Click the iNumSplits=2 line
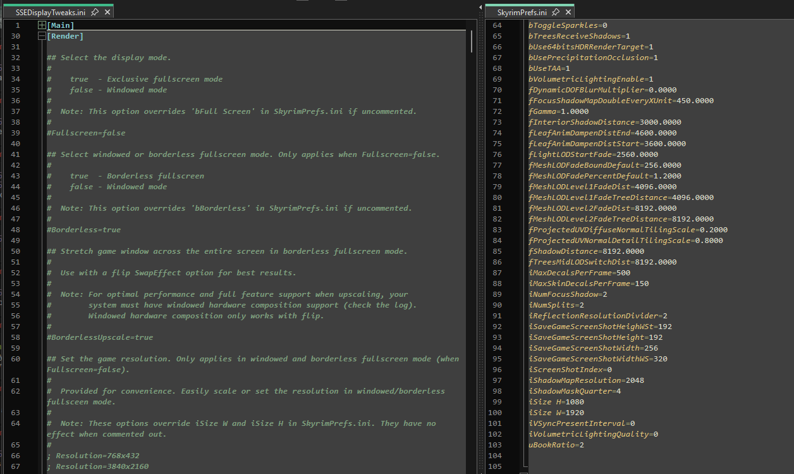Viewport: 794px width, 474px height. coord(556,305)
